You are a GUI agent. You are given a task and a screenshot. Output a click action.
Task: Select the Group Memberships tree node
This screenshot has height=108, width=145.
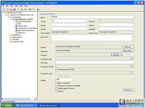[x=25, y=21]
